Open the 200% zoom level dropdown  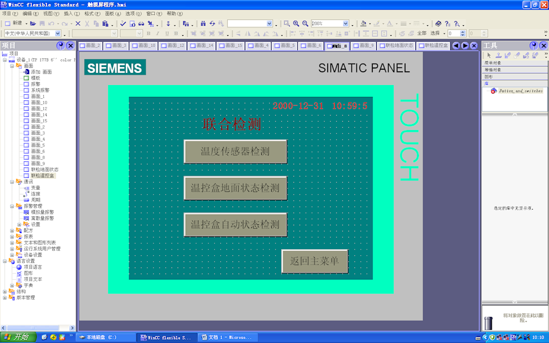(x=345, y=24)
